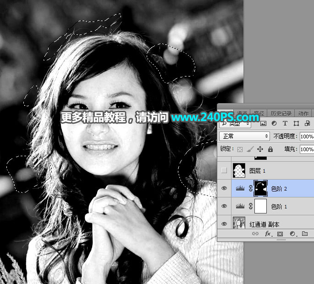Lock image pixels brush icon
The width and height of the screenshot is (314, 284).
pyautogui.click(x=250, y=149)
